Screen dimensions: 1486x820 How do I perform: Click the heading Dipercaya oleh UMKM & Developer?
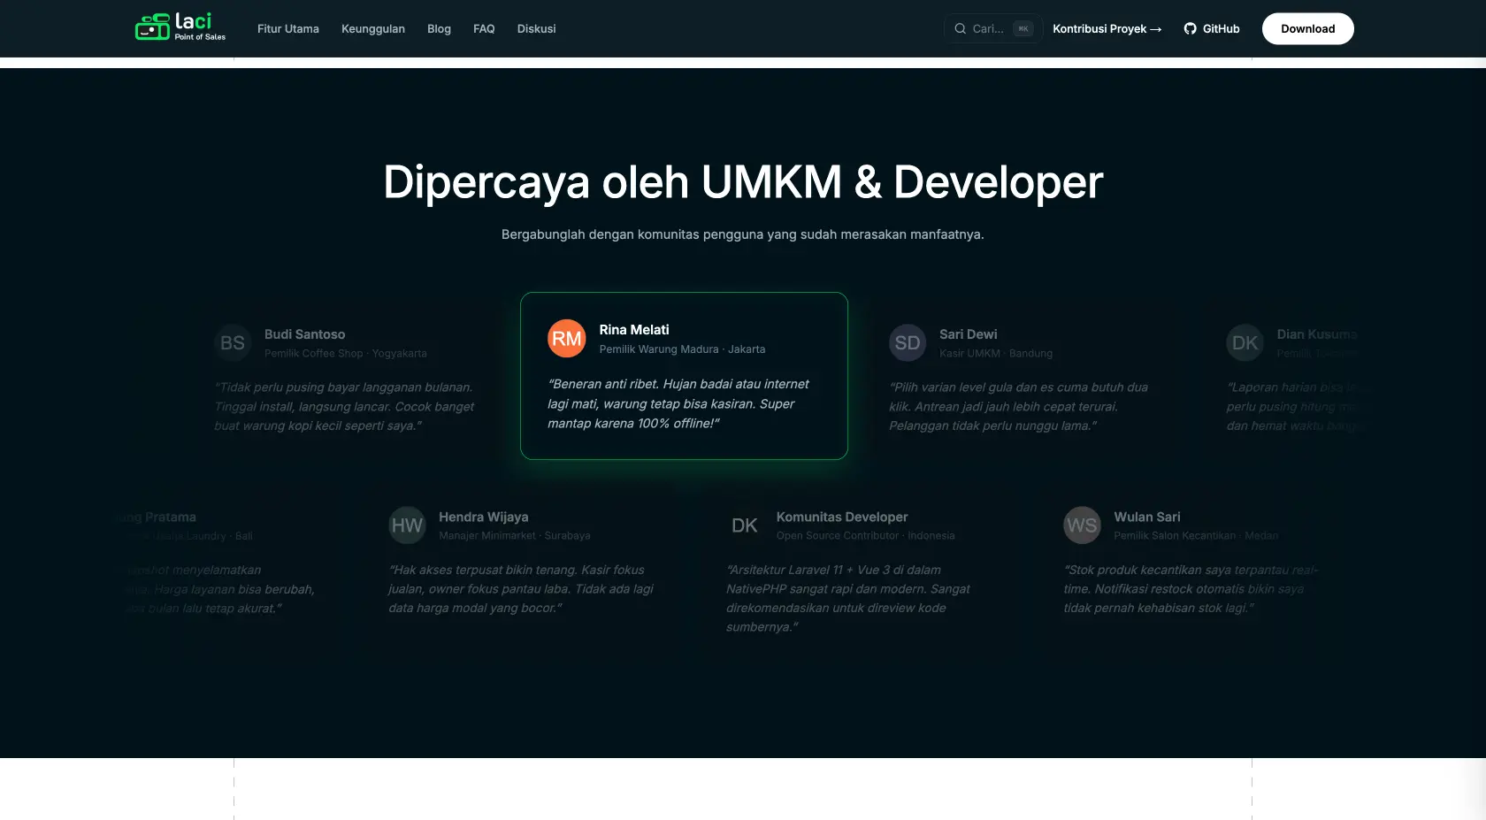click(743, 182)
